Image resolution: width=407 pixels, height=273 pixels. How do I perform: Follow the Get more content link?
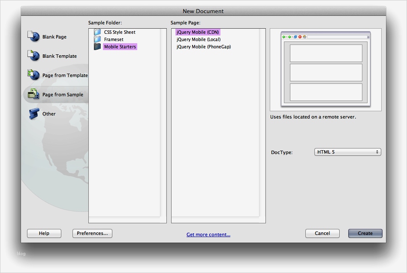pos(208,234)
